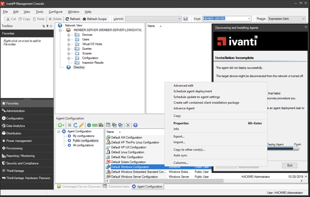
Task: Open the Core server dropdown
Action: (x=249, y=19)
